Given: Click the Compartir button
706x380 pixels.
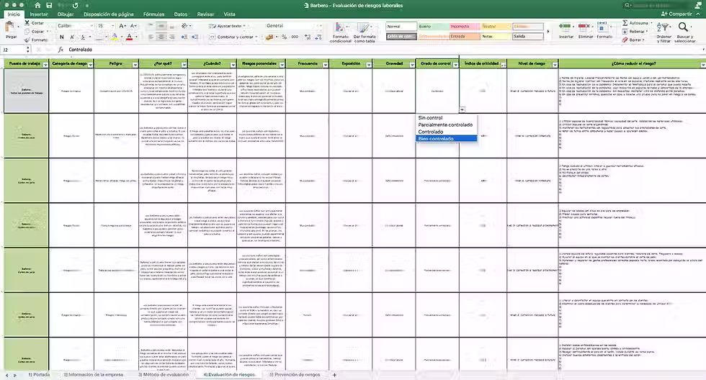Looking at the screenshot, I should click(x=676, y=14).
